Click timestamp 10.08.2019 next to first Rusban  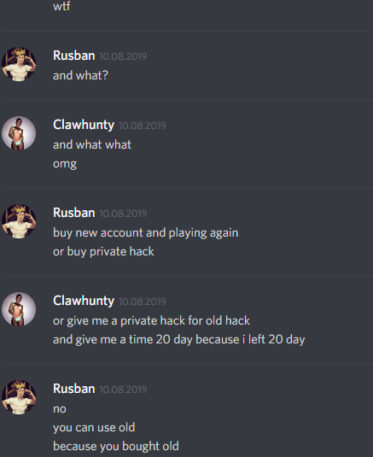[123, 56]
